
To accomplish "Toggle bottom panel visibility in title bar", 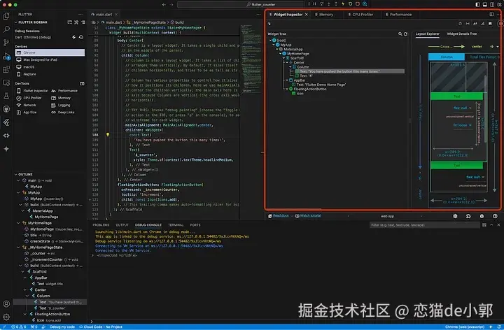I will (485, 4).
